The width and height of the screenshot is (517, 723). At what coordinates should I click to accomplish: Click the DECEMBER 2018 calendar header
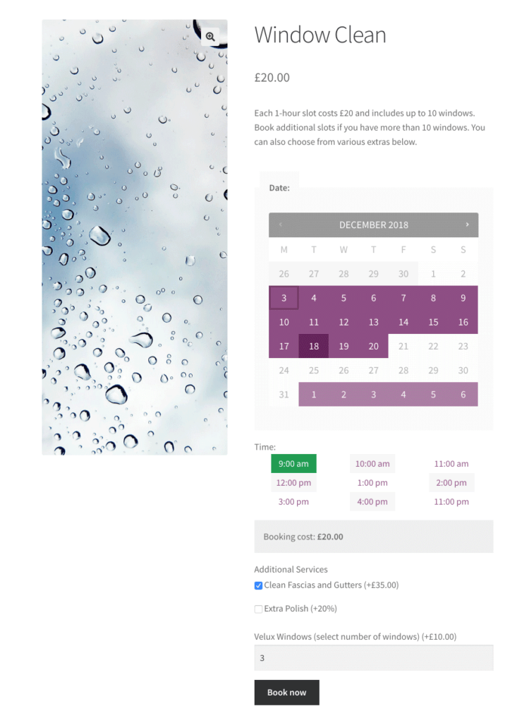(373, 224)
